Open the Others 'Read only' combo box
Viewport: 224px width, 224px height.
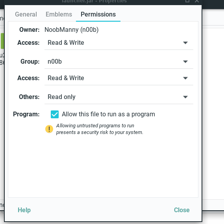[x=119, y=97]
